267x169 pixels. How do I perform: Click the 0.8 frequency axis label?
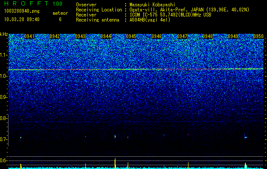coord(3,118)
